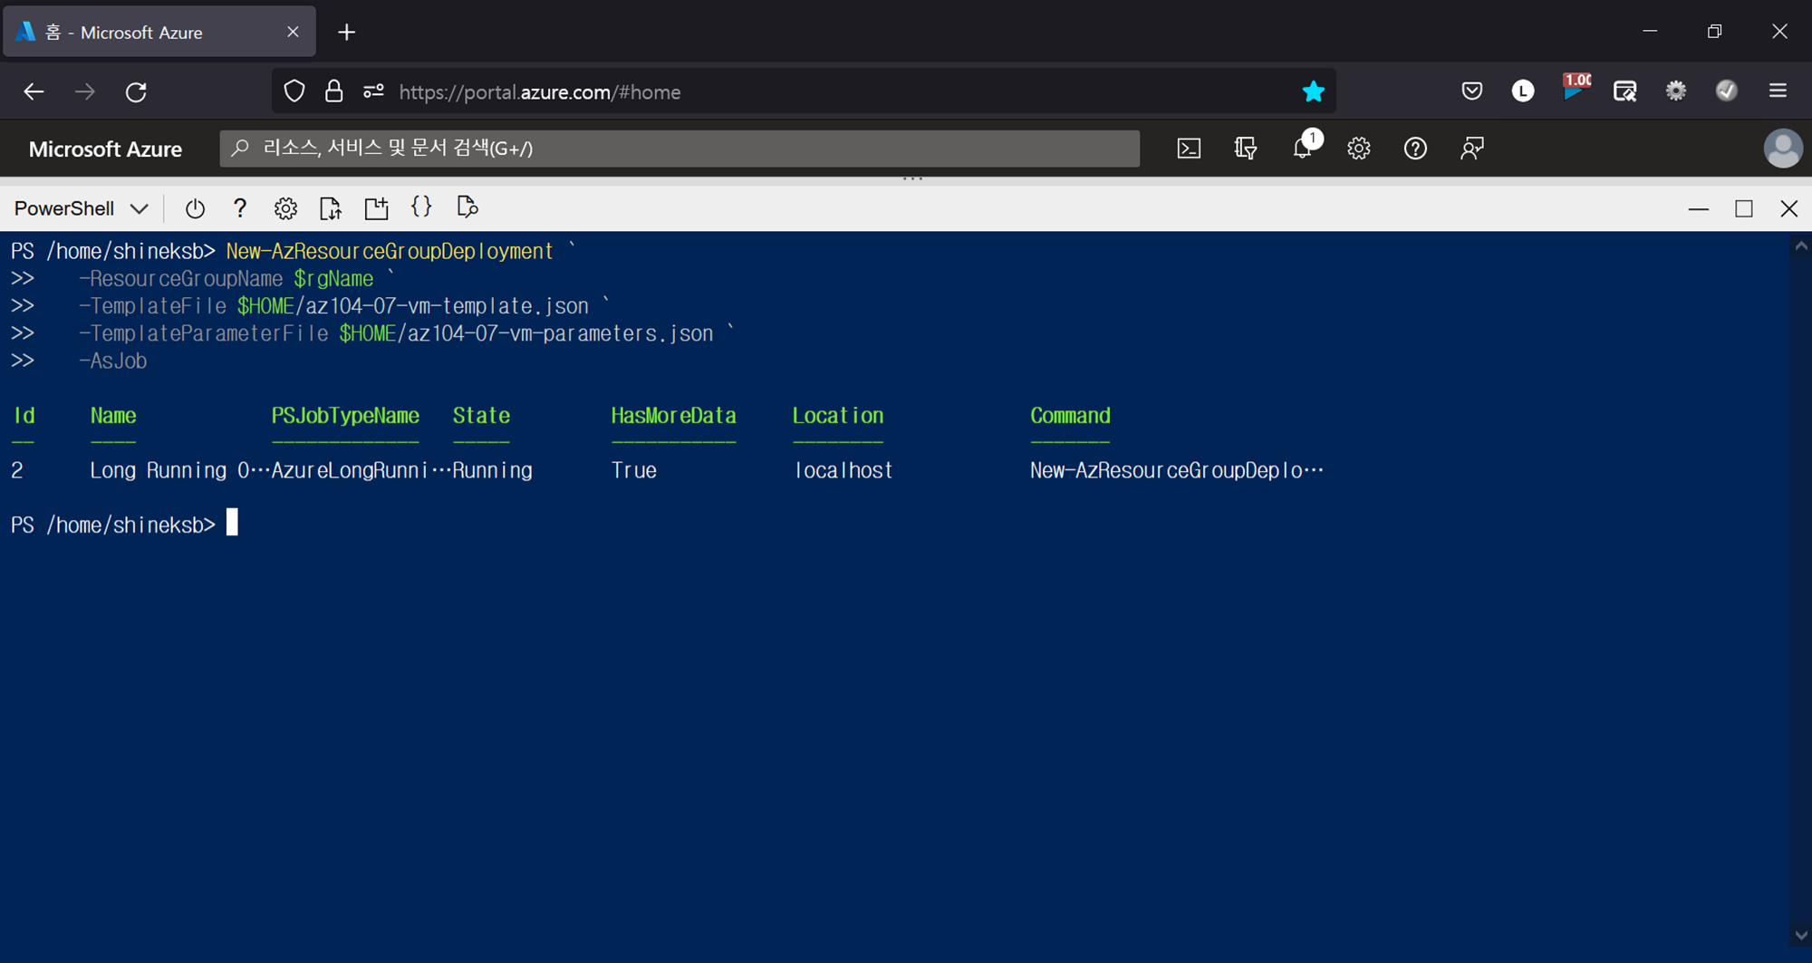Click the 'HasMoreData' column header
This screenshot has width=1812, height=963.
(673, 416)
